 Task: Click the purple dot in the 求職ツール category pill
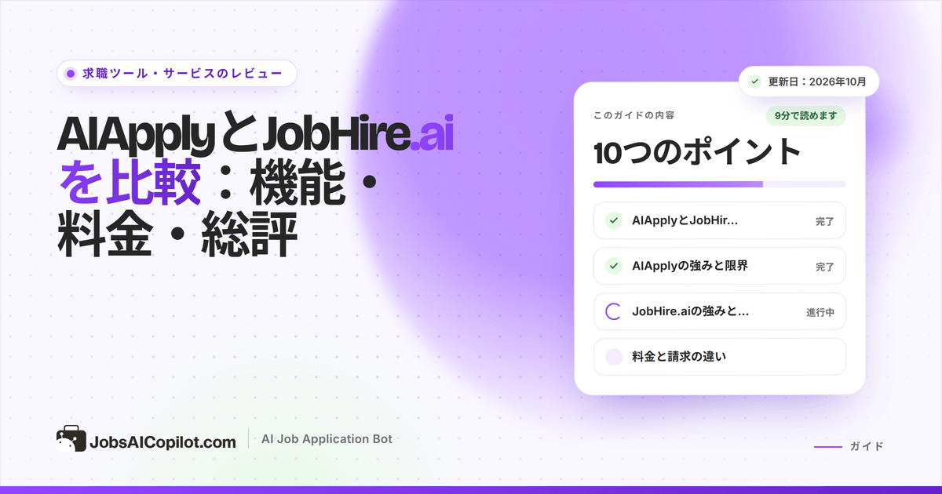click(x=71, y=74)
